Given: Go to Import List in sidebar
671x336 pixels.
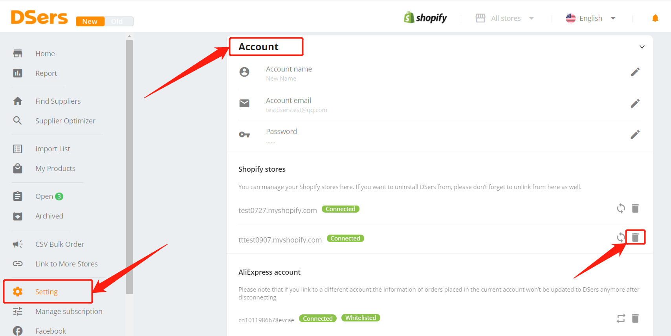Looking at the screenshot, I should tap(53, 149).
